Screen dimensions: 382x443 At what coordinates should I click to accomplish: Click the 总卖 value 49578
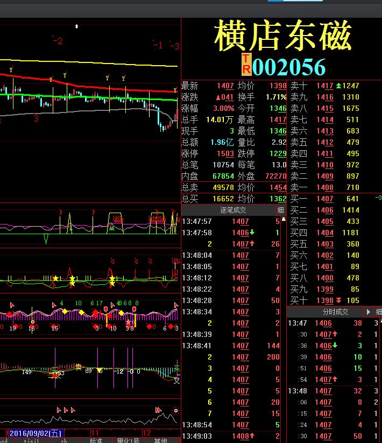coord(223,187)
